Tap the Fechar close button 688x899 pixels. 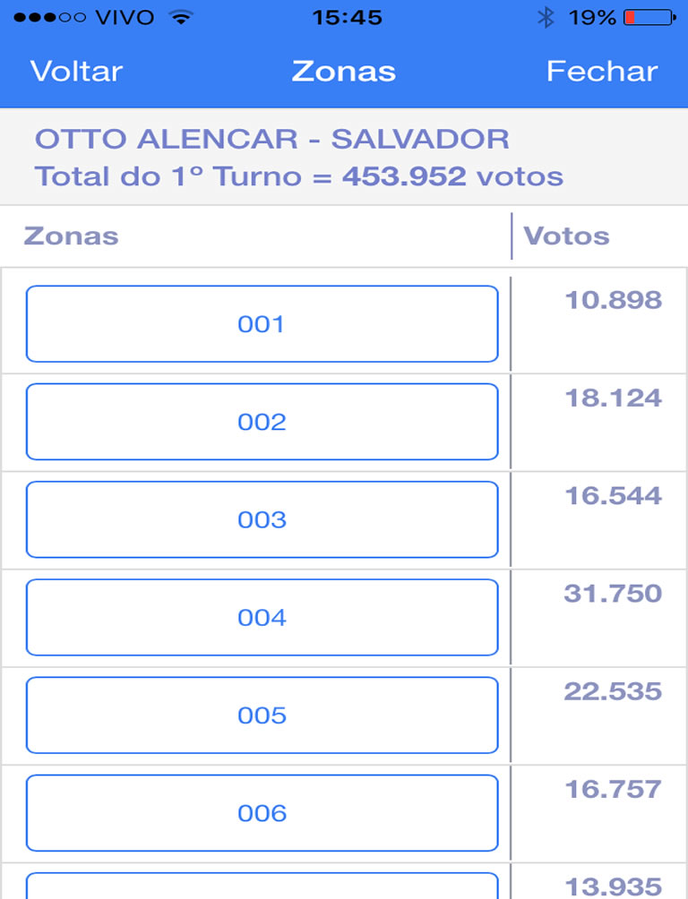(x=602, y=72)
